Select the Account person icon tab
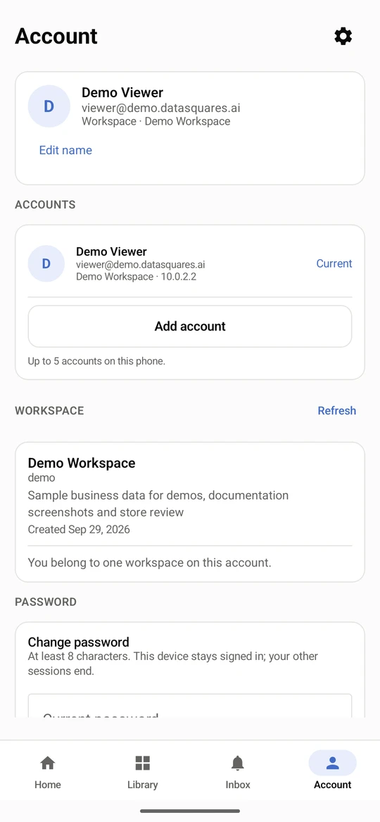 (x=332, y=763)
